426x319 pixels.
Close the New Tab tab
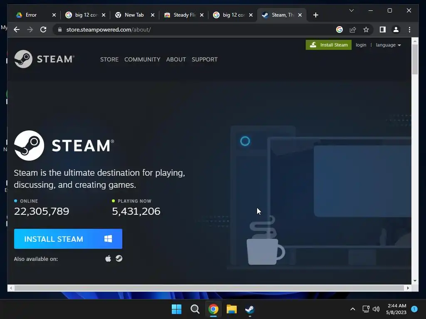click(x=152, y=15)
